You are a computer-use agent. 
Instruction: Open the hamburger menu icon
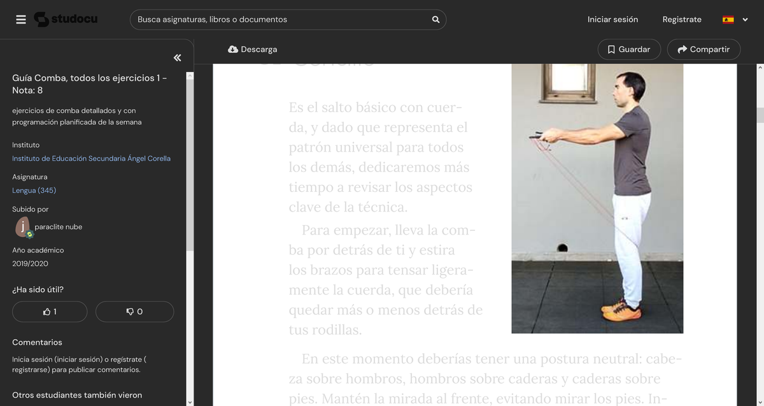point(21,19)
